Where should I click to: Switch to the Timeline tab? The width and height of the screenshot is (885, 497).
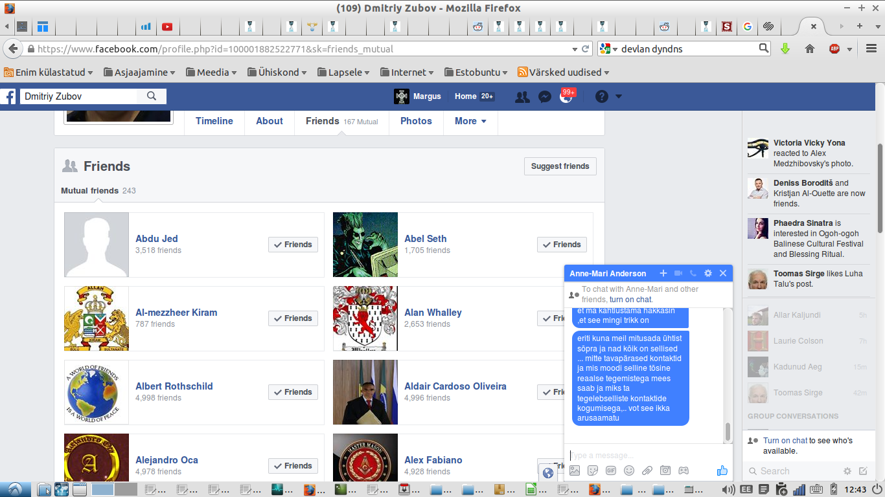214,121
